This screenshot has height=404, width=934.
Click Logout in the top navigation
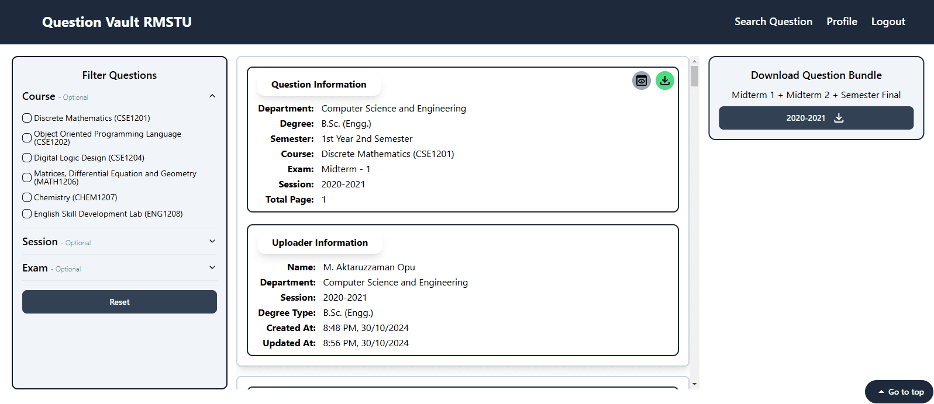pos(888,22)
